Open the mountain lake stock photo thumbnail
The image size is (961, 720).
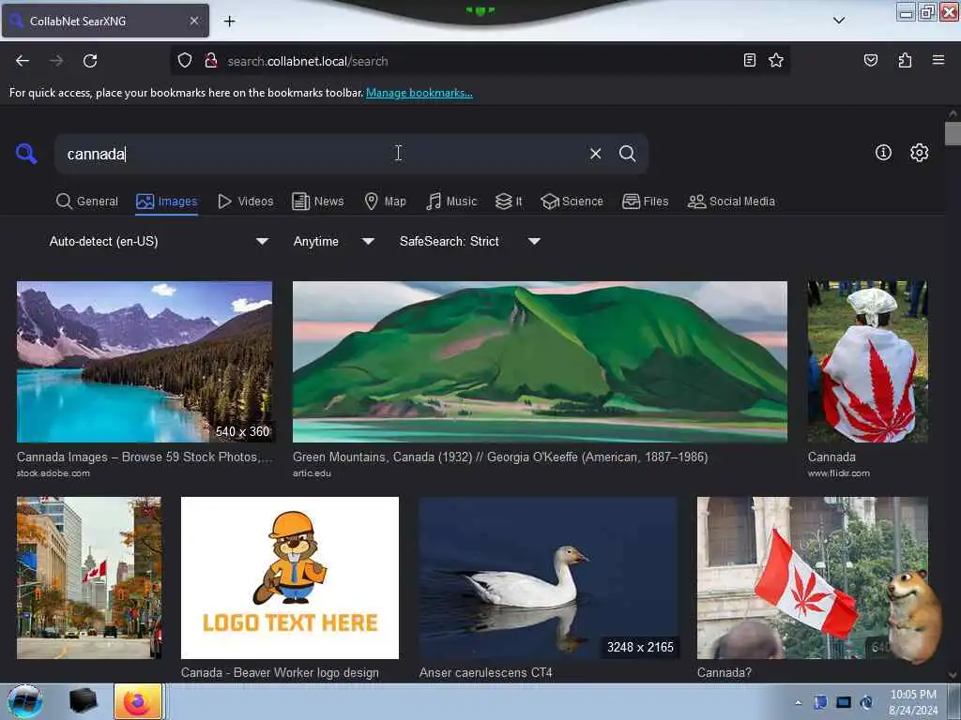pos(145,362)
